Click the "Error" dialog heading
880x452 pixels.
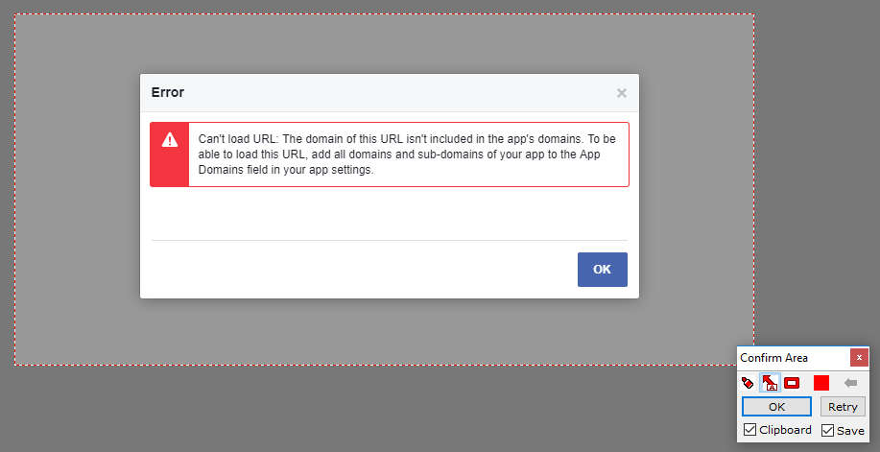click(x=168, y=93)
